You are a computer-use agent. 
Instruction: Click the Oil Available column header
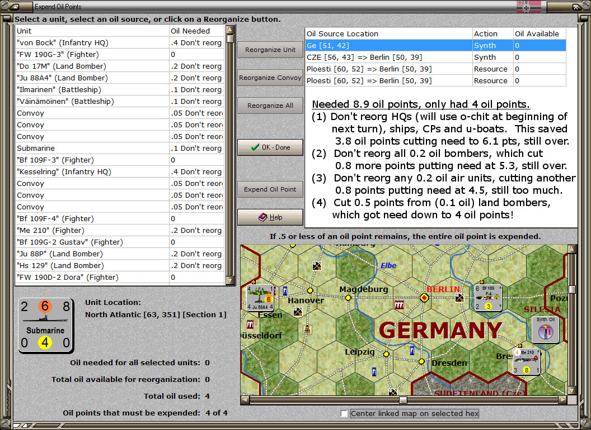click(x=540, y=34)
